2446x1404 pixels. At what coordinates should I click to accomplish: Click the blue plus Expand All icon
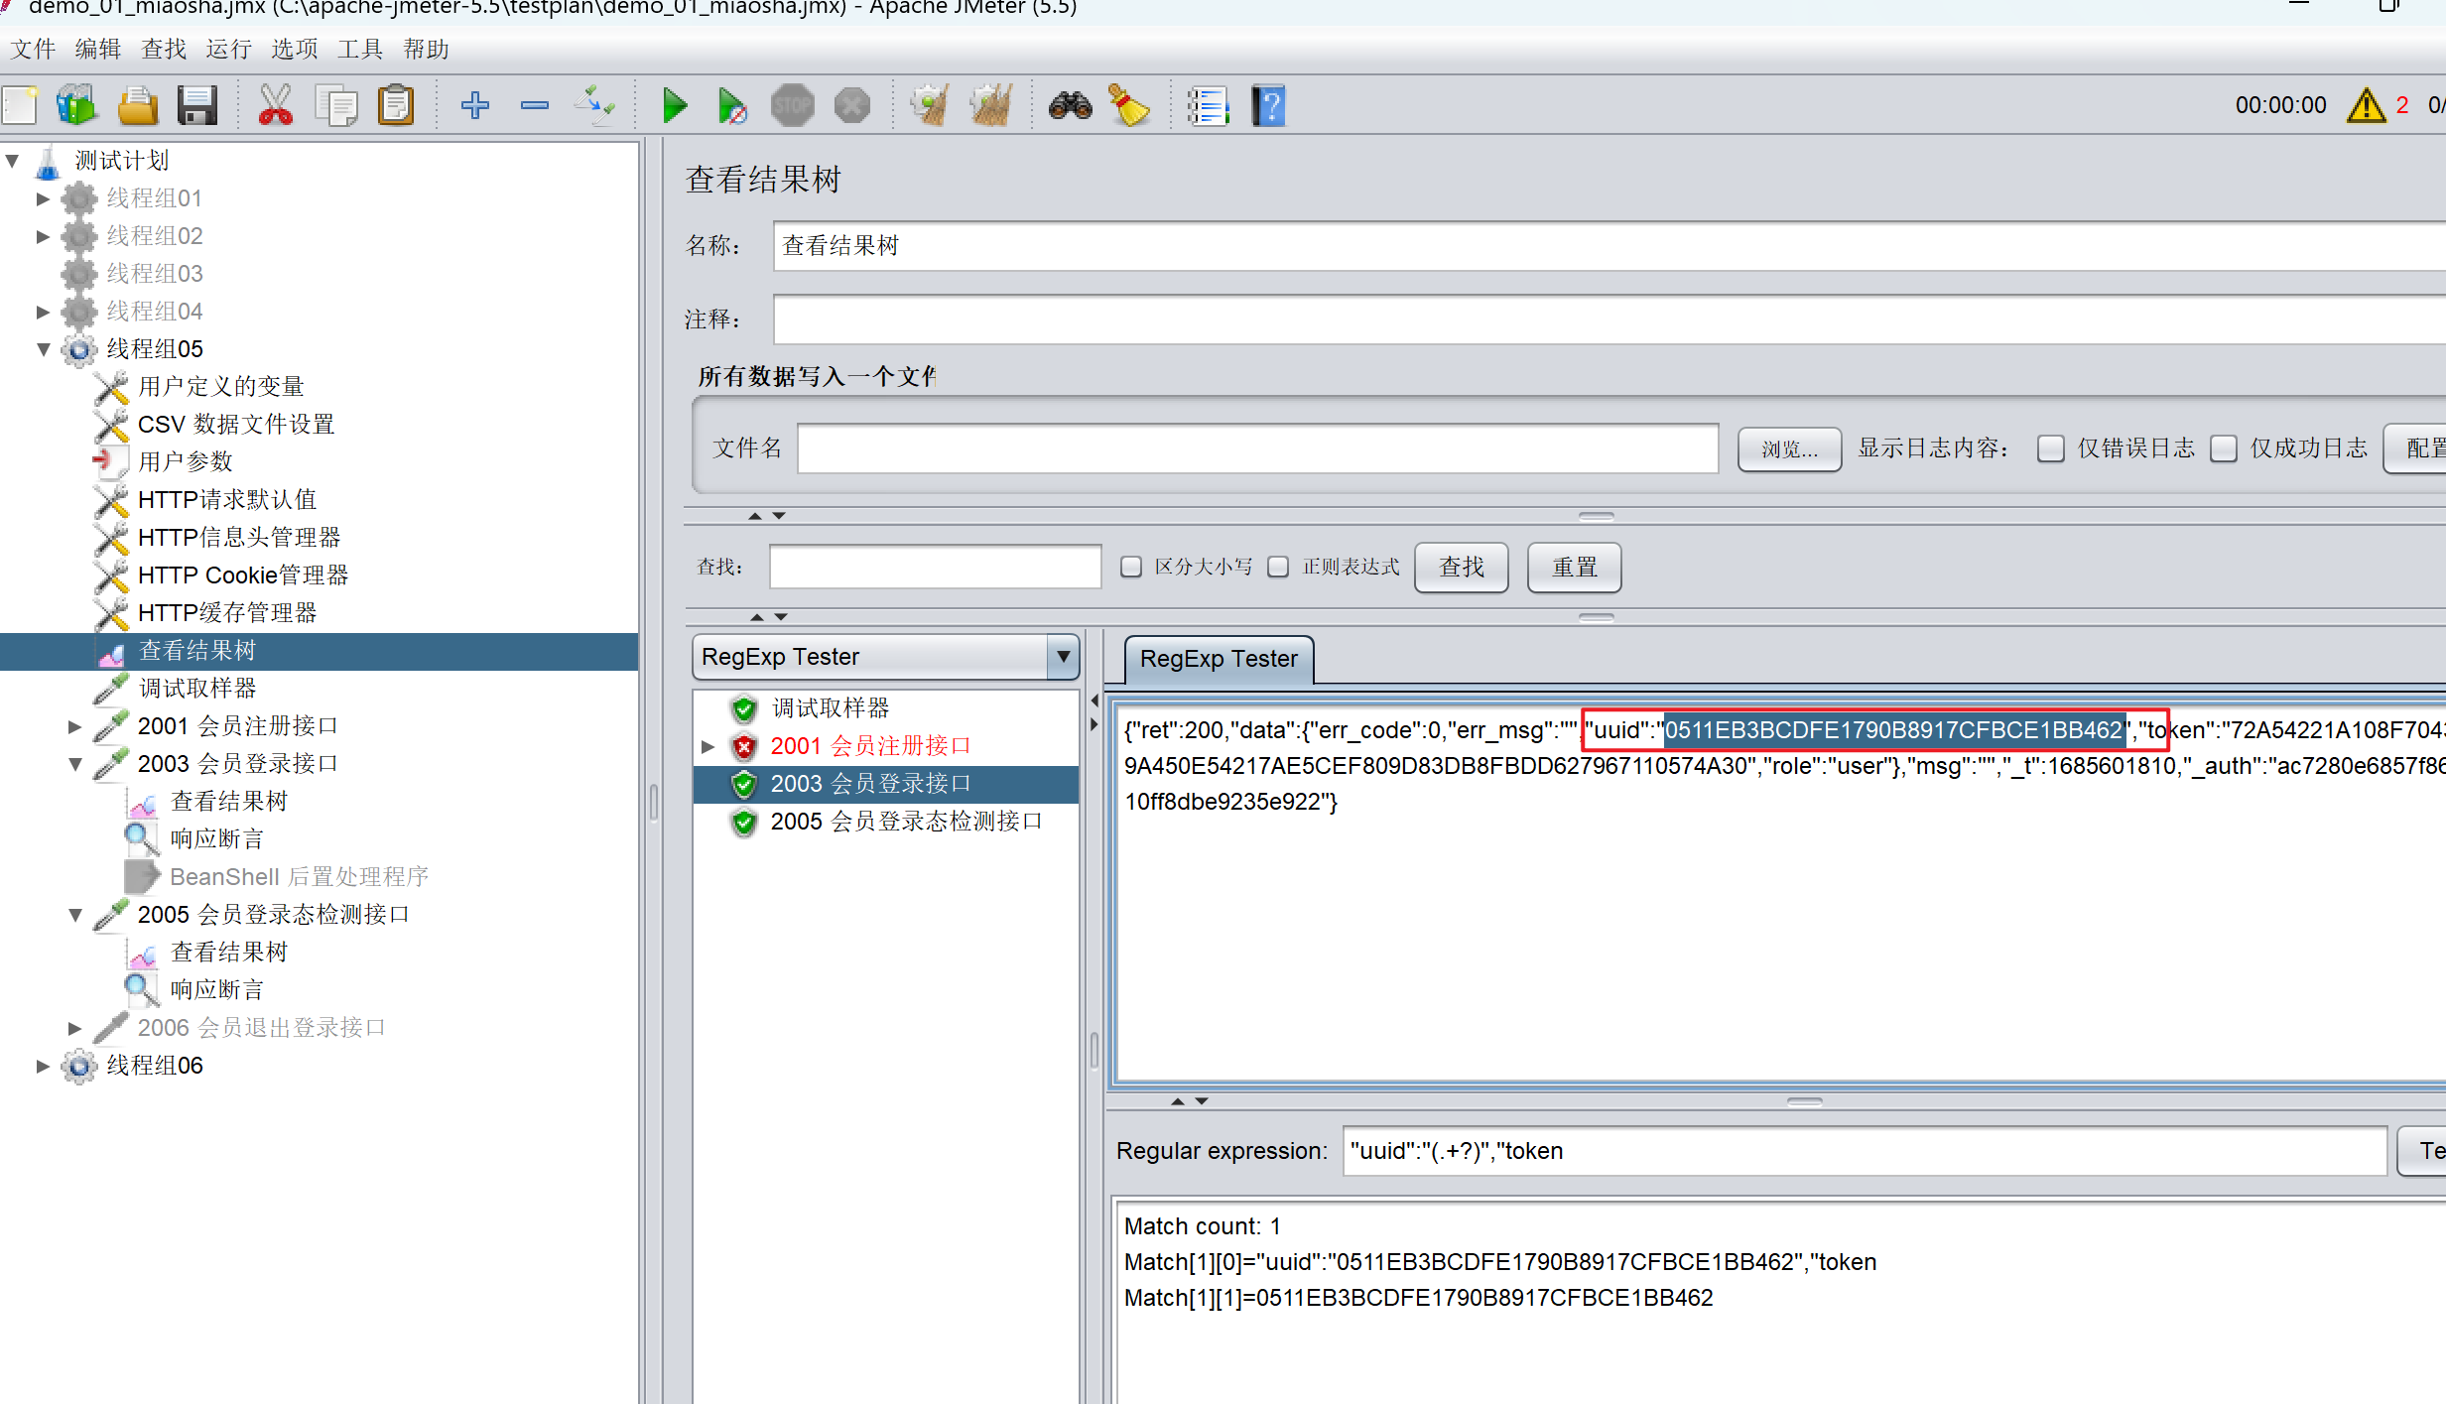pyautogui.click(x=475, y=105)
